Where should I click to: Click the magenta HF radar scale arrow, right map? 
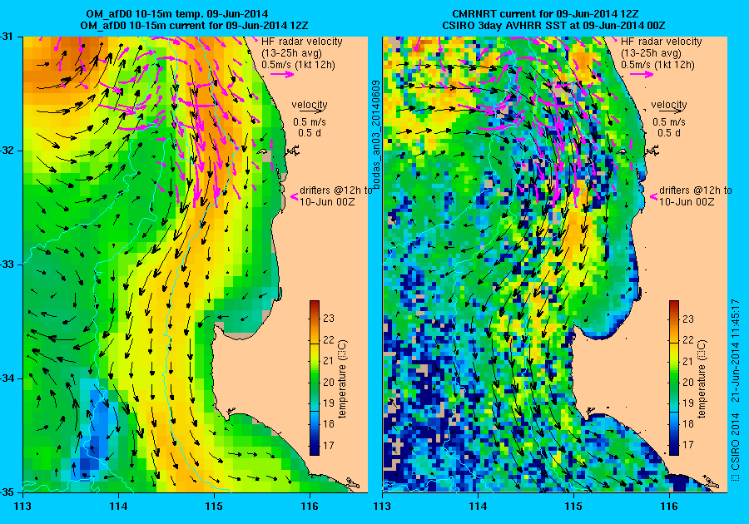(x=642, y=74)
